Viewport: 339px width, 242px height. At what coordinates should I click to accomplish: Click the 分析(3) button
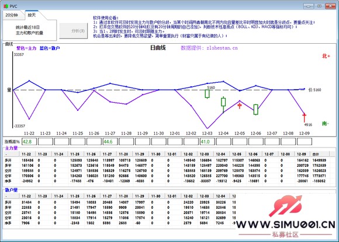coord(74,31)
